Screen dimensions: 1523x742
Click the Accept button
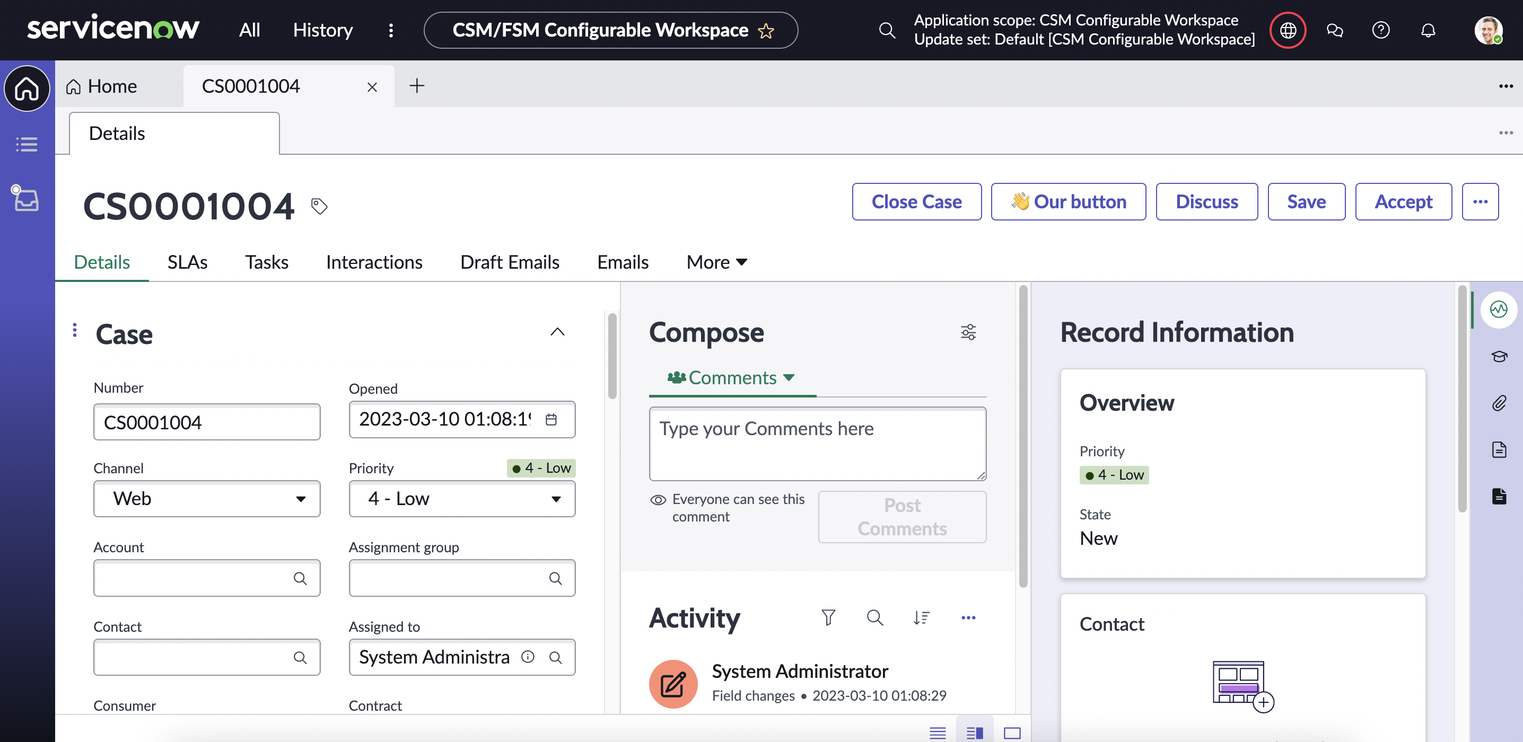click(x=1403, y=202)
